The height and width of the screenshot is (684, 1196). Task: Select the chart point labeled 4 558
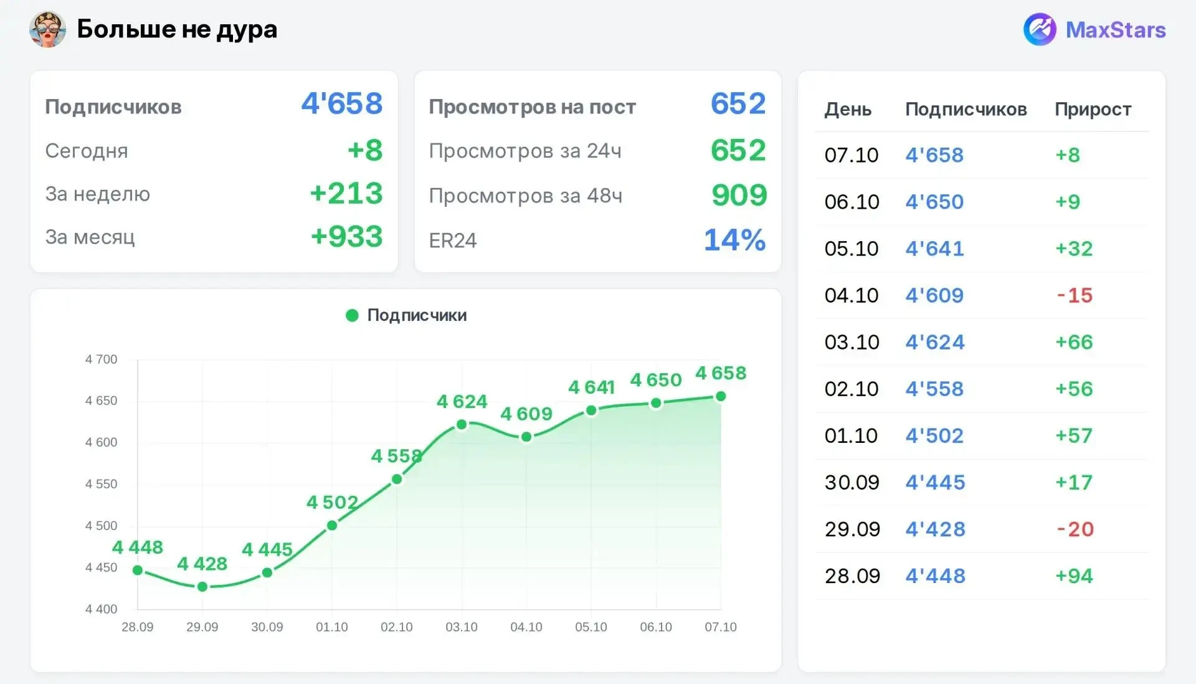pos(397,479)
